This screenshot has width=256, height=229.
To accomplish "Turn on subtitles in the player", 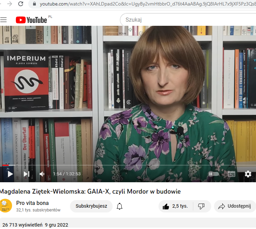I will 232,174.
